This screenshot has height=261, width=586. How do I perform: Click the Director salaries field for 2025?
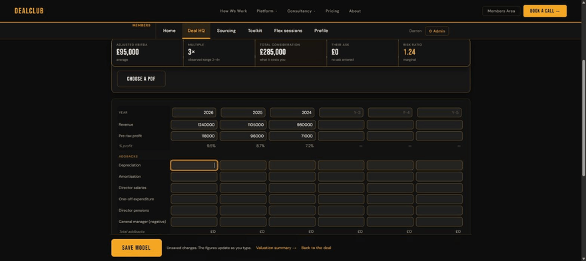point(243,188)
